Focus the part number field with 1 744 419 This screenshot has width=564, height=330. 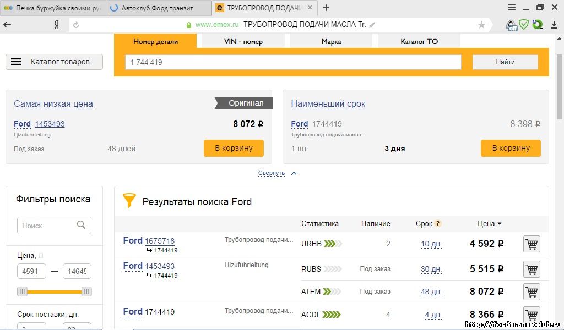point(293,62)
